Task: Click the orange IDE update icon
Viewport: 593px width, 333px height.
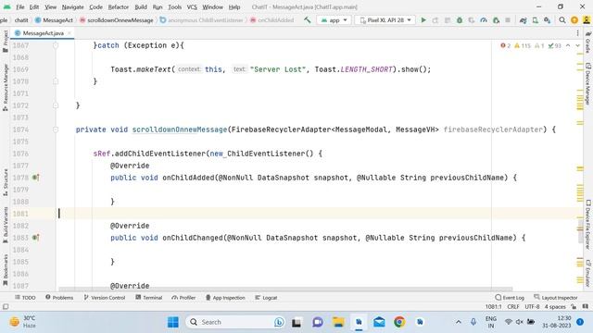Action: 574,20
